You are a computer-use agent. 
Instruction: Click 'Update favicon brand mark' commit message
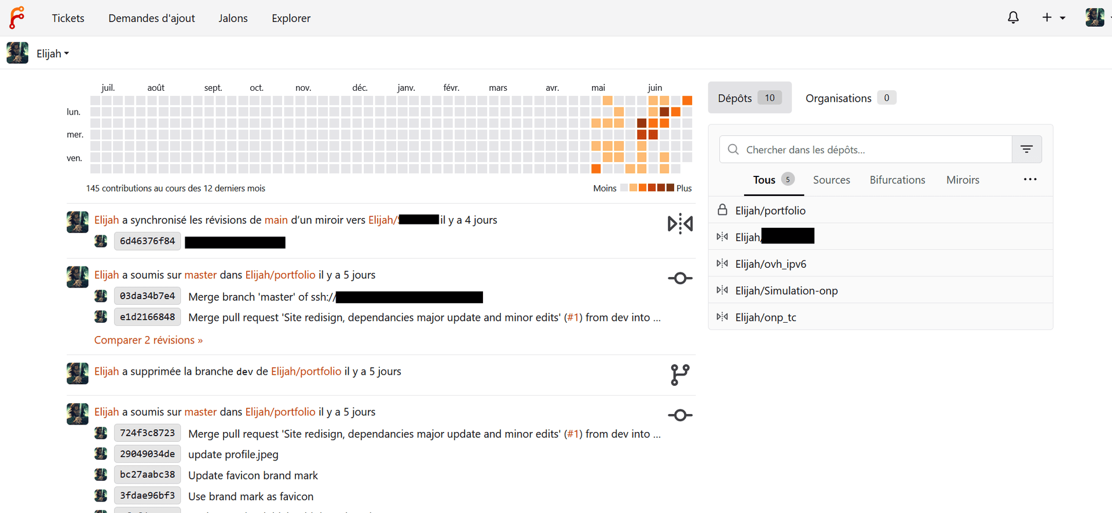click(x=253, y=475)
